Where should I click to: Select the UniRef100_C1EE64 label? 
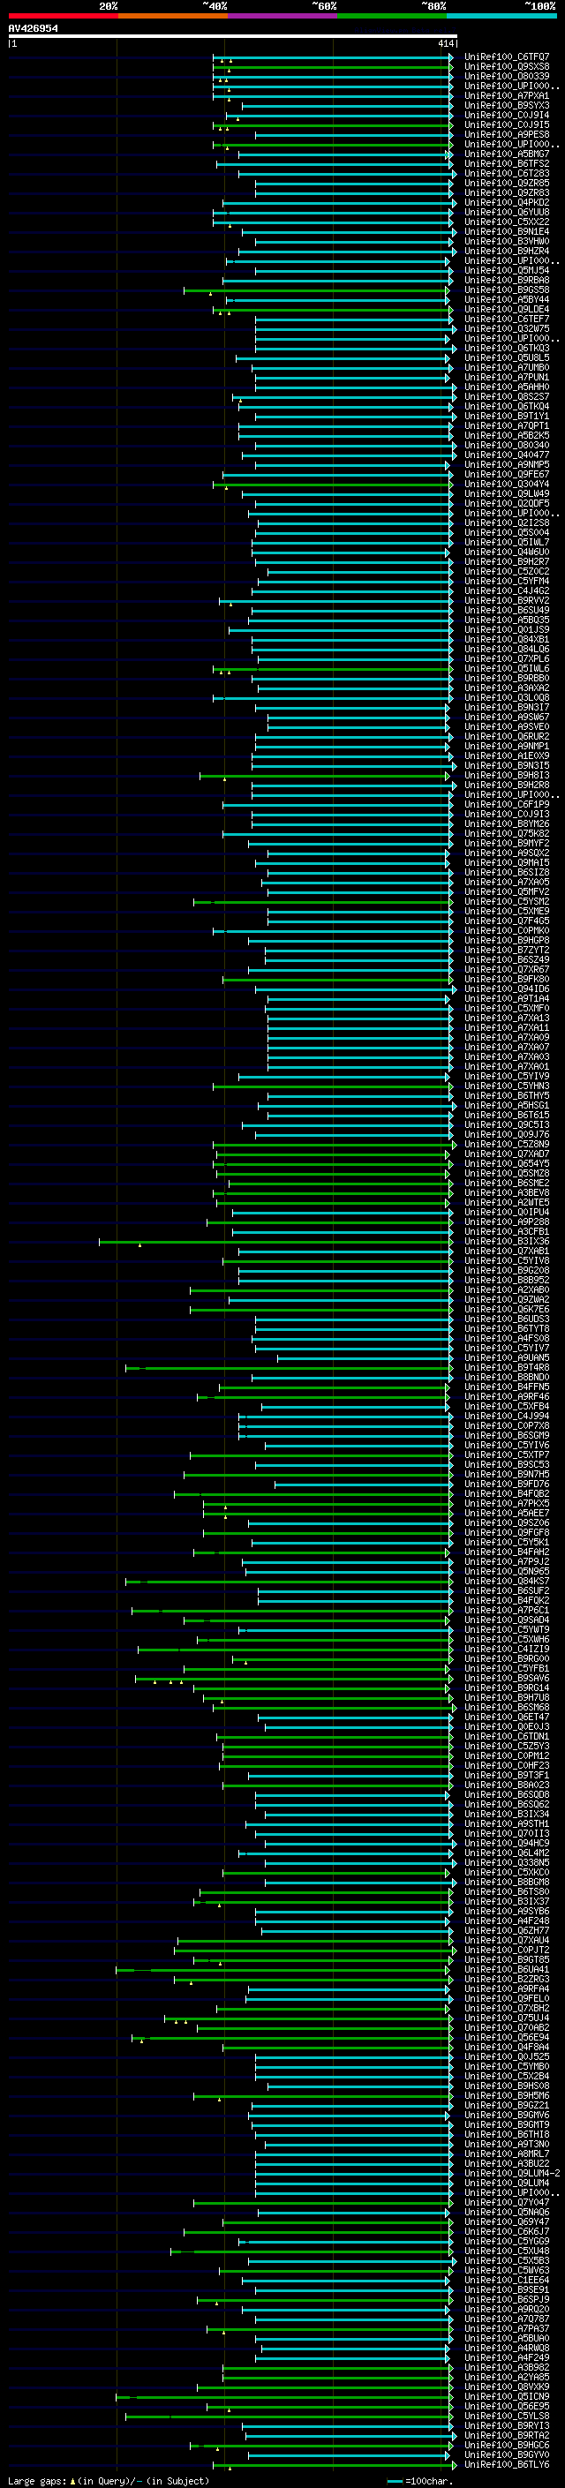click(506, 2280)
